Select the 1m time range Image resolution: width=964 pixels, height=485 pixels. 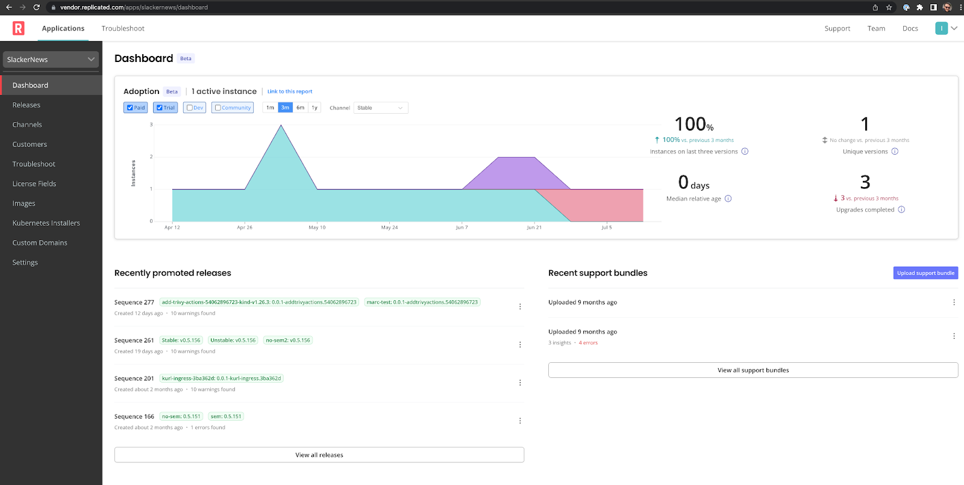[x=271, y=108]
